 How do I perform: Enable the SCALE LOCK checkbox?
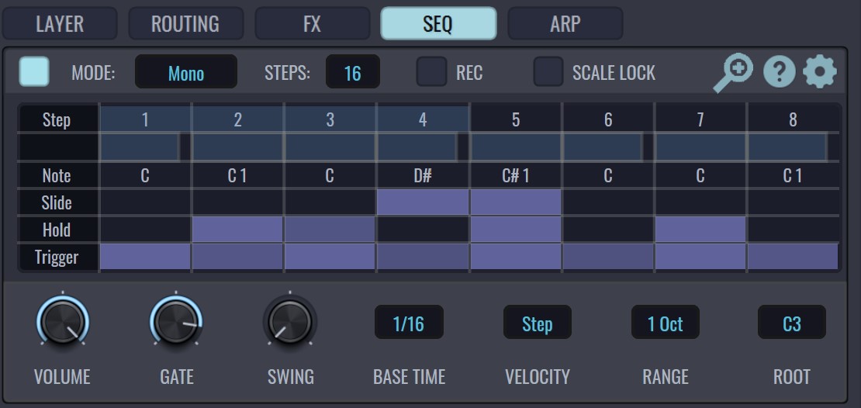548,72
